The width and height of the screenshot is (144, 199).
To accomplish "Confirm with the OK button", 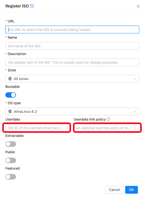I will pos(131,190).
